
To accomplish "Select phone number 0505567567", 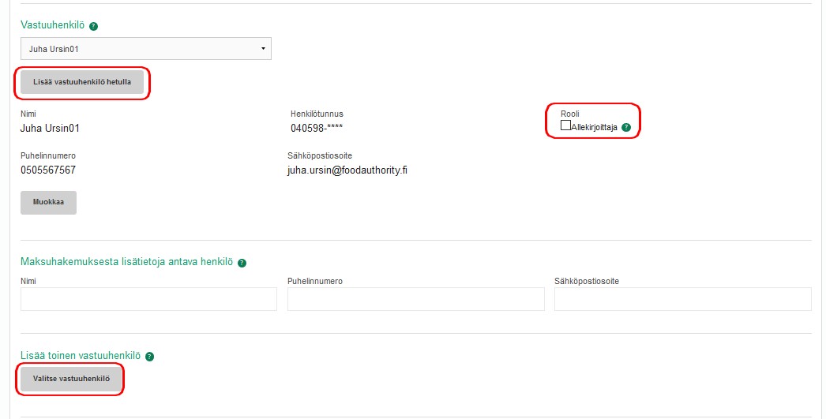I will (x=48, y=170).
